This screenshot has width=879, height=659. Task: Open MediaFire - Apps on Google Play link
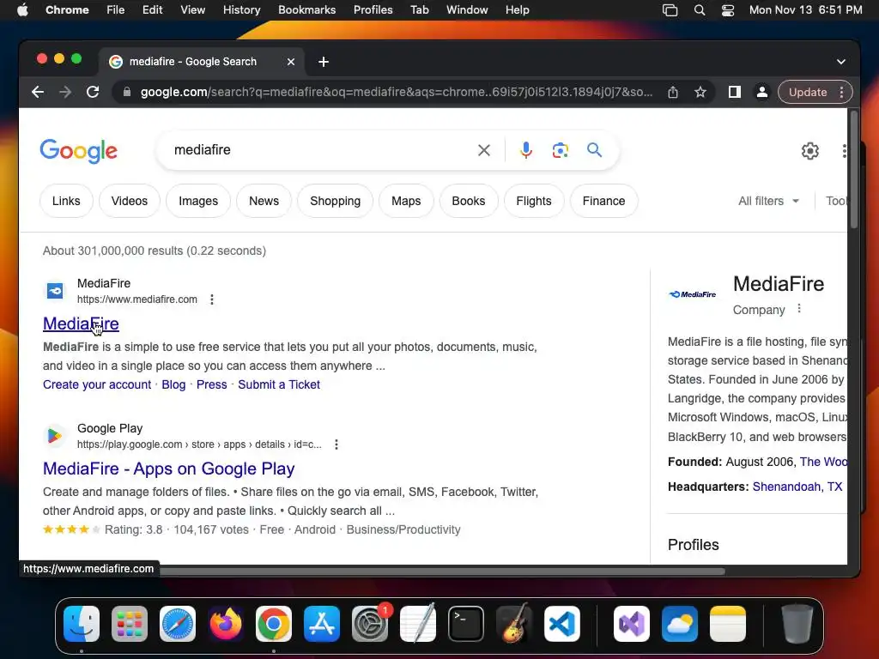point(169,469)
